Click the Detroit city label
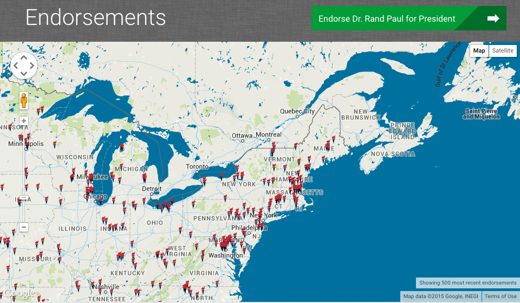Screen dimensions: 520x303 152,189
